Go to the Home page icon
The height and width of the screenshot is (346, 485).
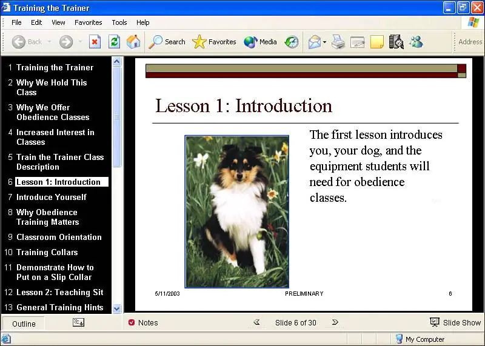133,42
